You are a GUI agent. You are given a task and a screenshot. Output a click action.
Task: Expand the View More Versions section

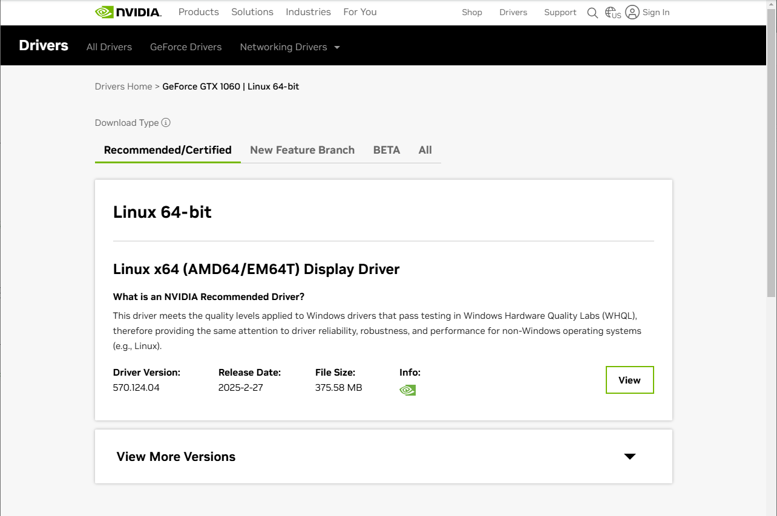(x=384, y=457)
